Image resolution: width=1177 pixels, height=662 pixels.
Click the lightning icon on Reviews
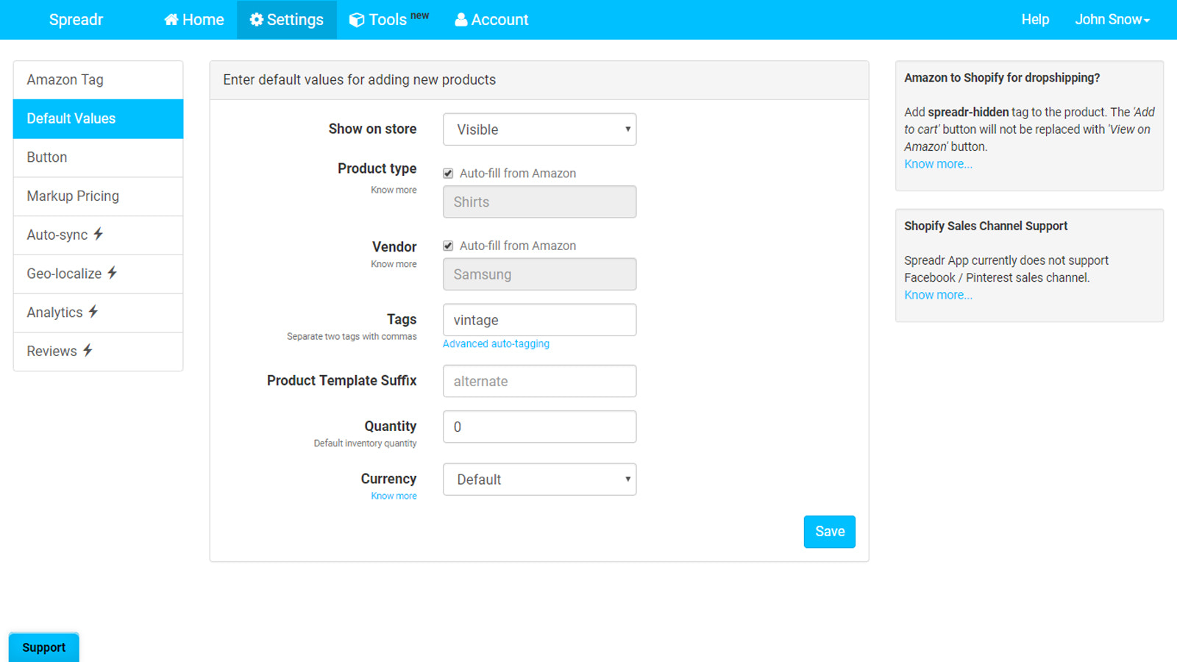88,351
